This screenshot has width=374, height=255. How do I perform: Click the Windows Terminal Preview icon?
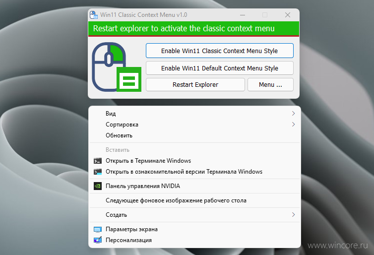pos(98,172)
